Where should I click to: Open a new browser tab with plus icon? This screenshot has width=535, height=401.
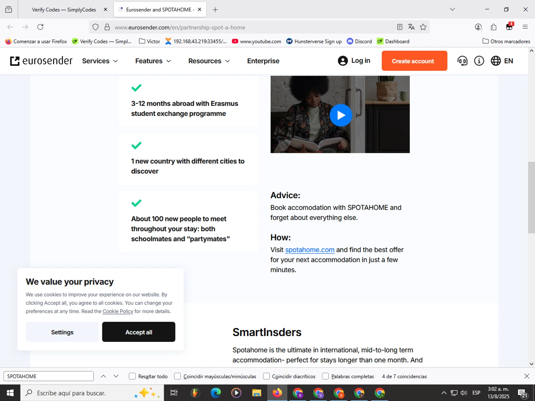point(215,10)
